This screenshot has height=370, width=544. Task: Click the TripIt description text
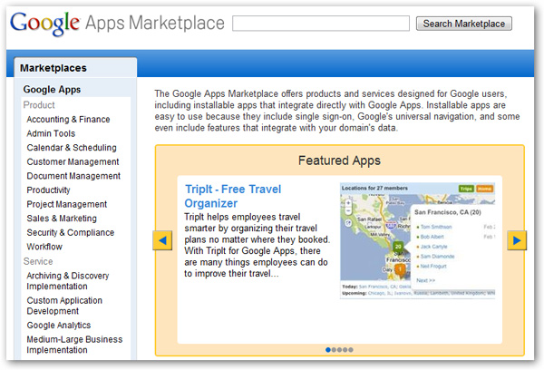point(257,245)
